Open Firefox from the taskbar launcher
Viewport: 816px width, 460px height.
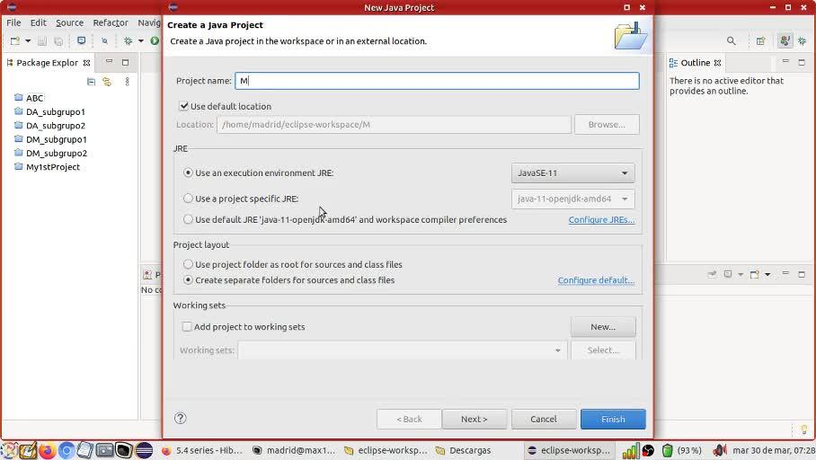coord(47,450)
